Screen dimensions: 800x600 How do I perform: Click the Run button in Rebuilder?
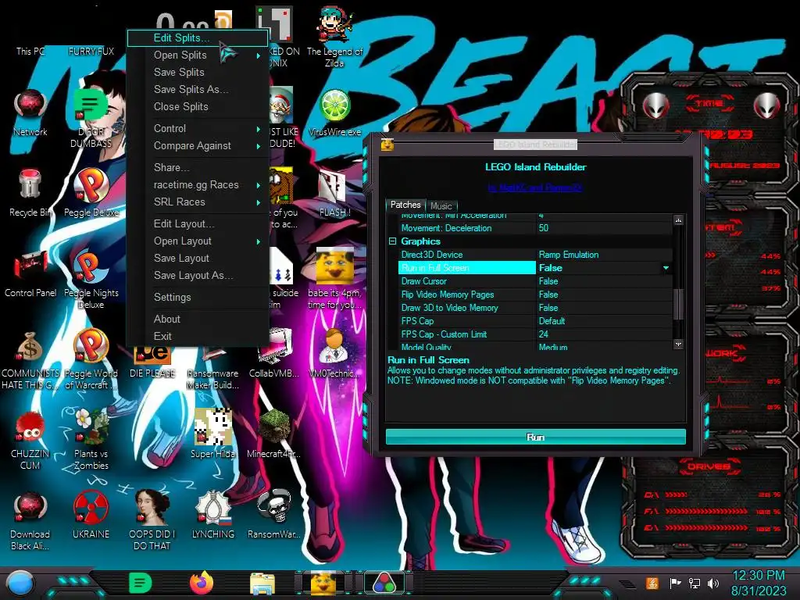click(x=535, y=437)
